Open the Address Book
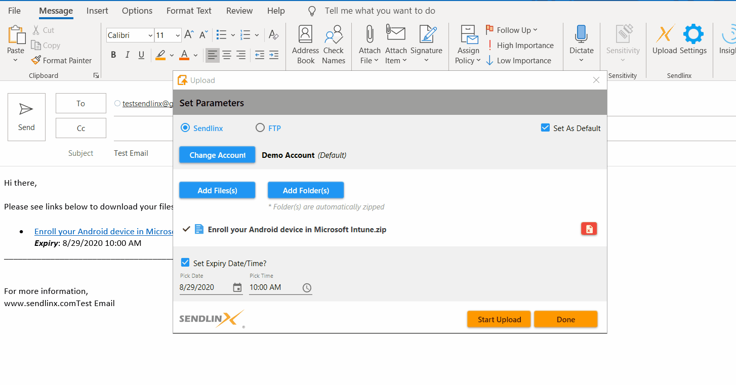The width and height of the screenshot is (736, 385). coord(305,46)
